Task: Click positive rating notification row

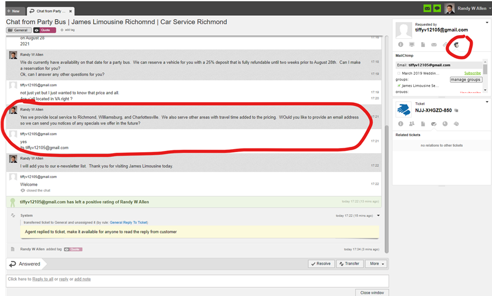Action: 194,202
